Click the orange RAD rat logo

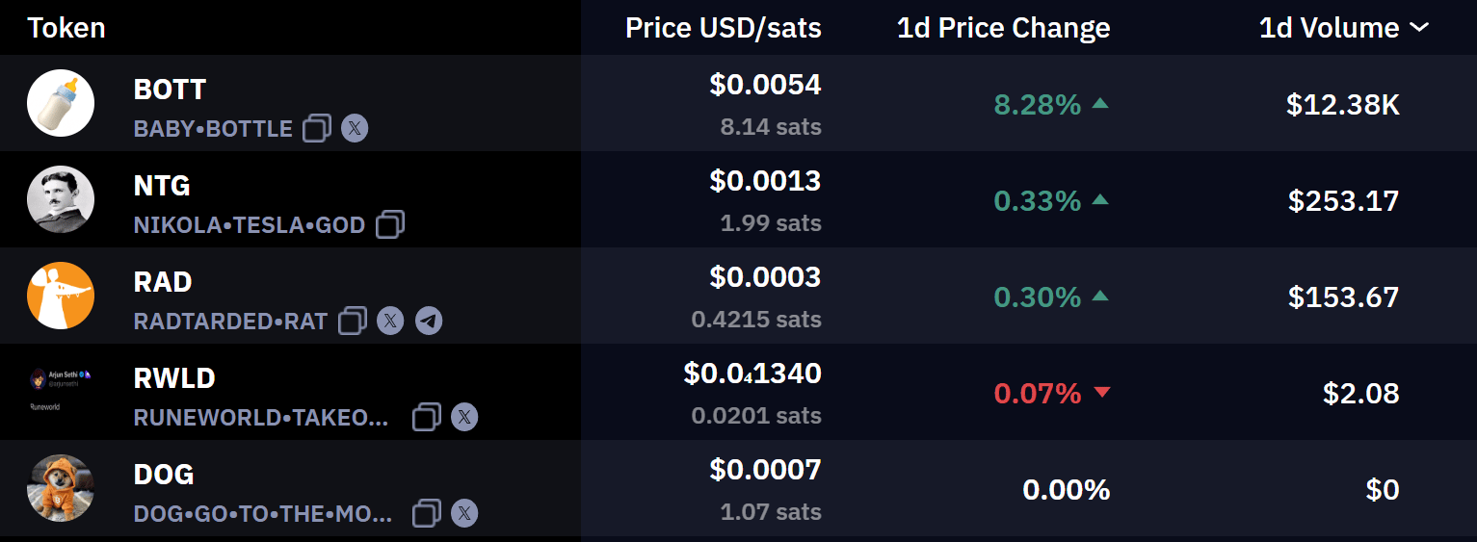[x=61, y=296]
